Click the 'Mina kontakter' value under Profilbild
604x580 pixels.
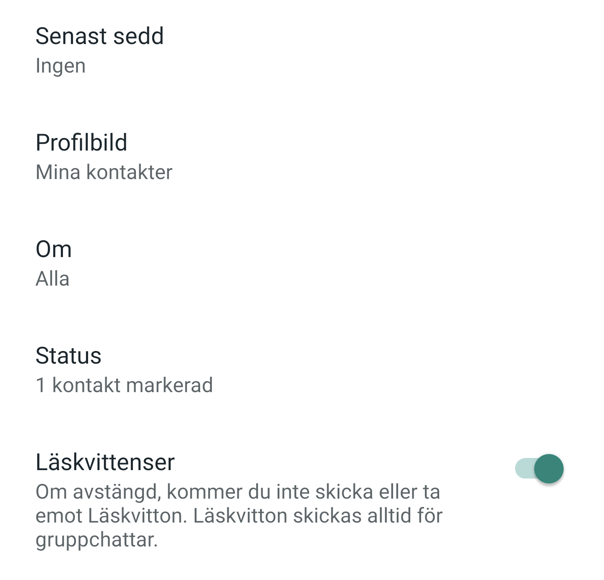click(104, 172)
